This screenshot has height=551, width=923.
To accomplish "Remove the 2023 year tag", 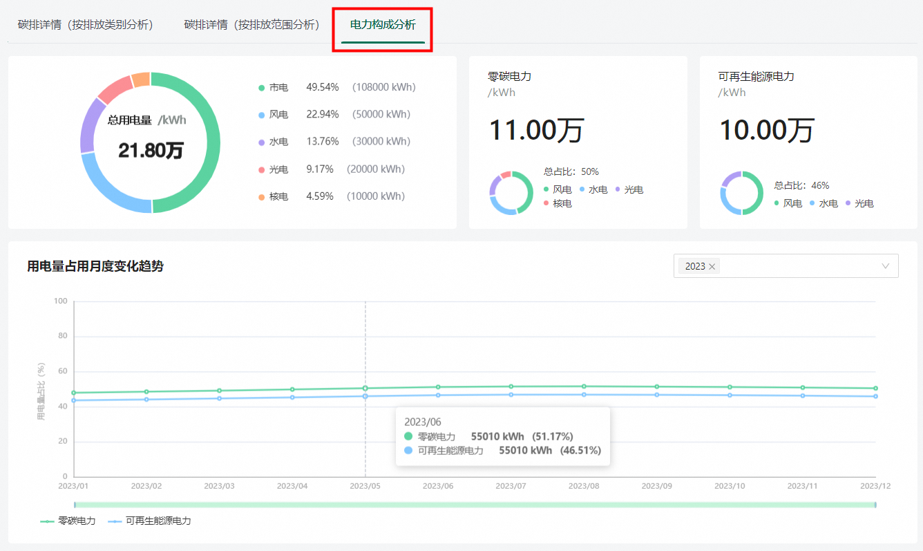I will point(712,266).
